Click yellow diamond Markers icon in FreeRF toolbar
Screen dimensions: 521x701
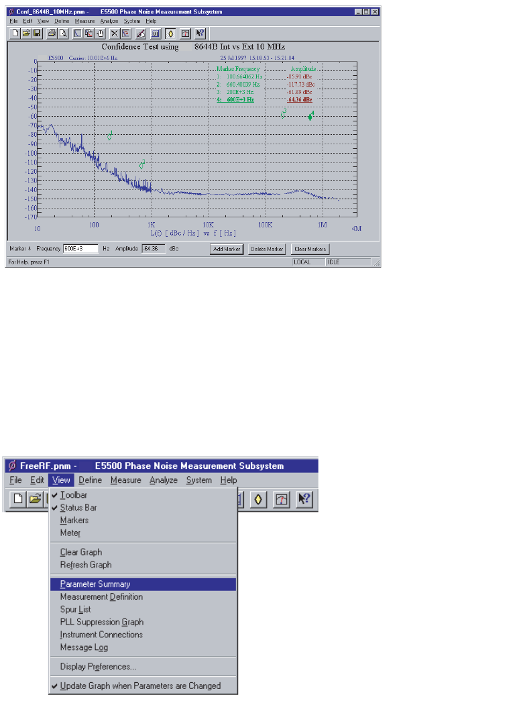(258, 499)
